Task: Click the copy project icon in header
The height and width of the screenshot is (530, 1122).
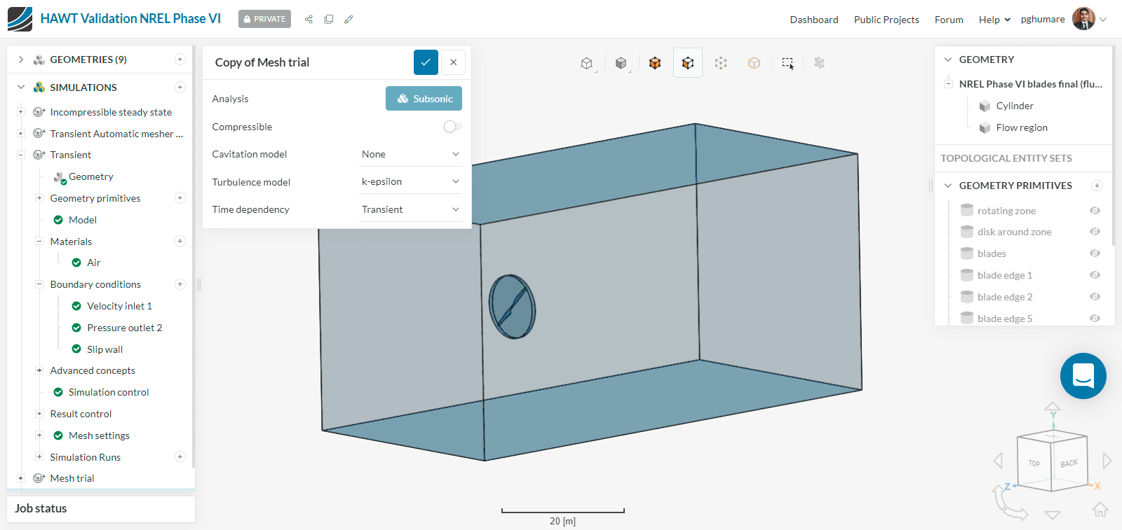Action: point(328,20)
